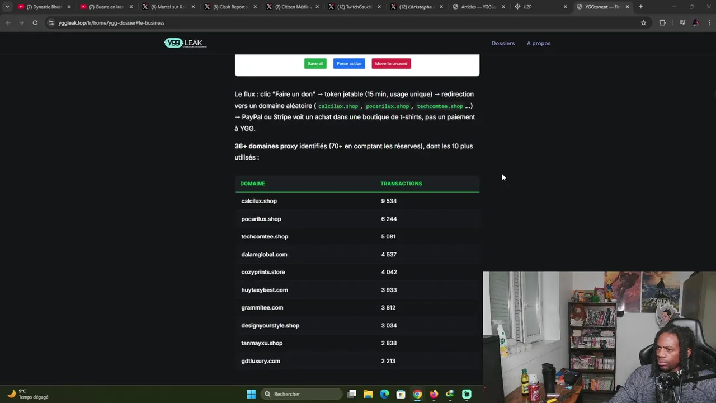716x403 pixels.
Task: Open Firefox from the taskbar
Action: point(434,394)
